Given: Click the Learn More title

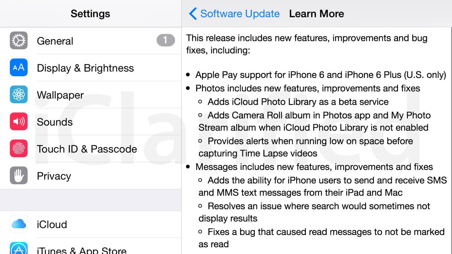Looking at the screenshot, I should pos(316,13).
